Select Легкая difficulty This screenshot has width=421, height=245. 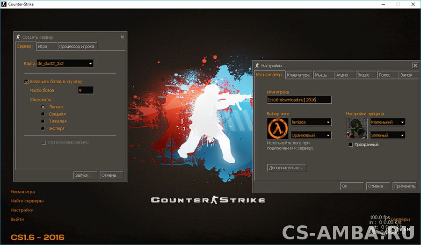[x=43, y=107]
